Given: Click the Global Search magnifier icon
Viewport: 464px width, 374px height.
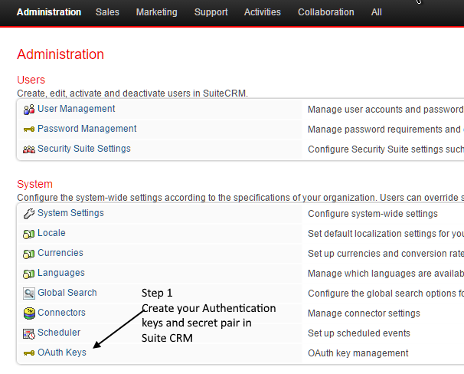Looking at the screenshot, I should coord(28,294).
